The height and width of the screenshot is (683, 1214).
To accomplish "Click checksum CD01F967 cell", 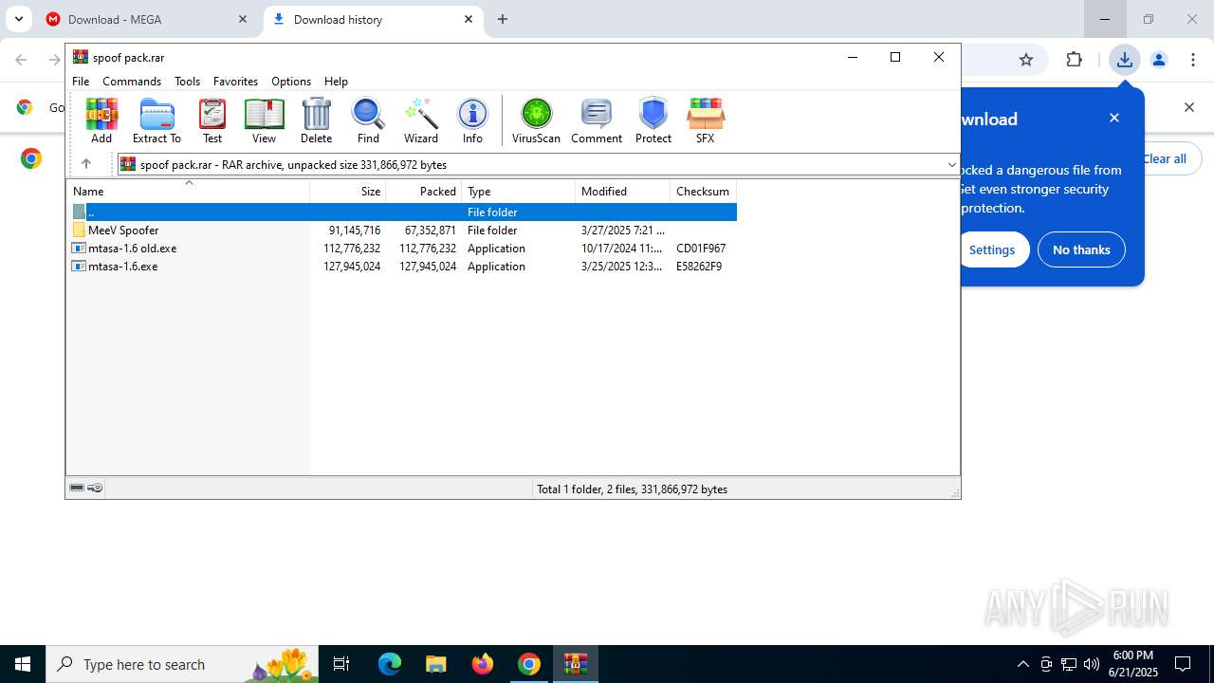I will 701,248.
